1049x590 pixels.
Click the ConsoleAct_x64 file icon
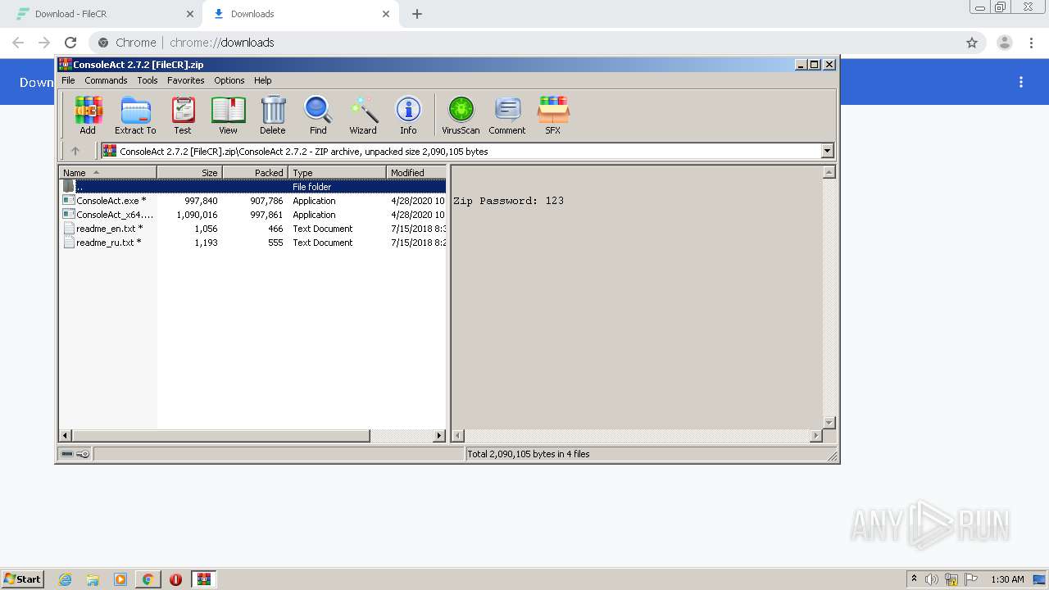(69, 215)
